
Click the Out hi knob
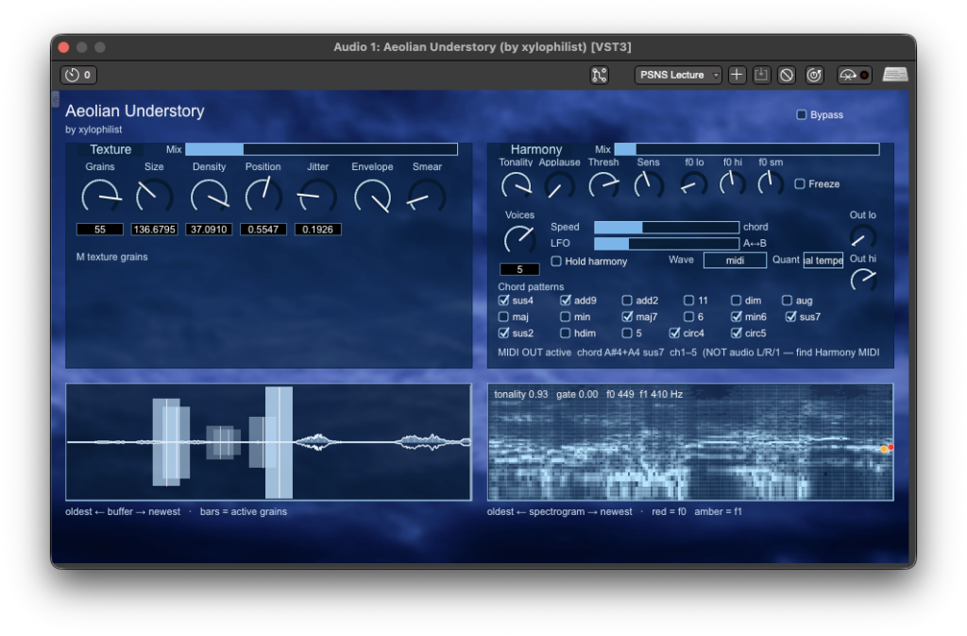point(863,280)
